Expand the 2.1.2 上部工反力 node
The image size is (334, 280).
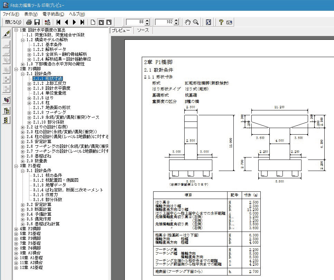coord(29,84)
